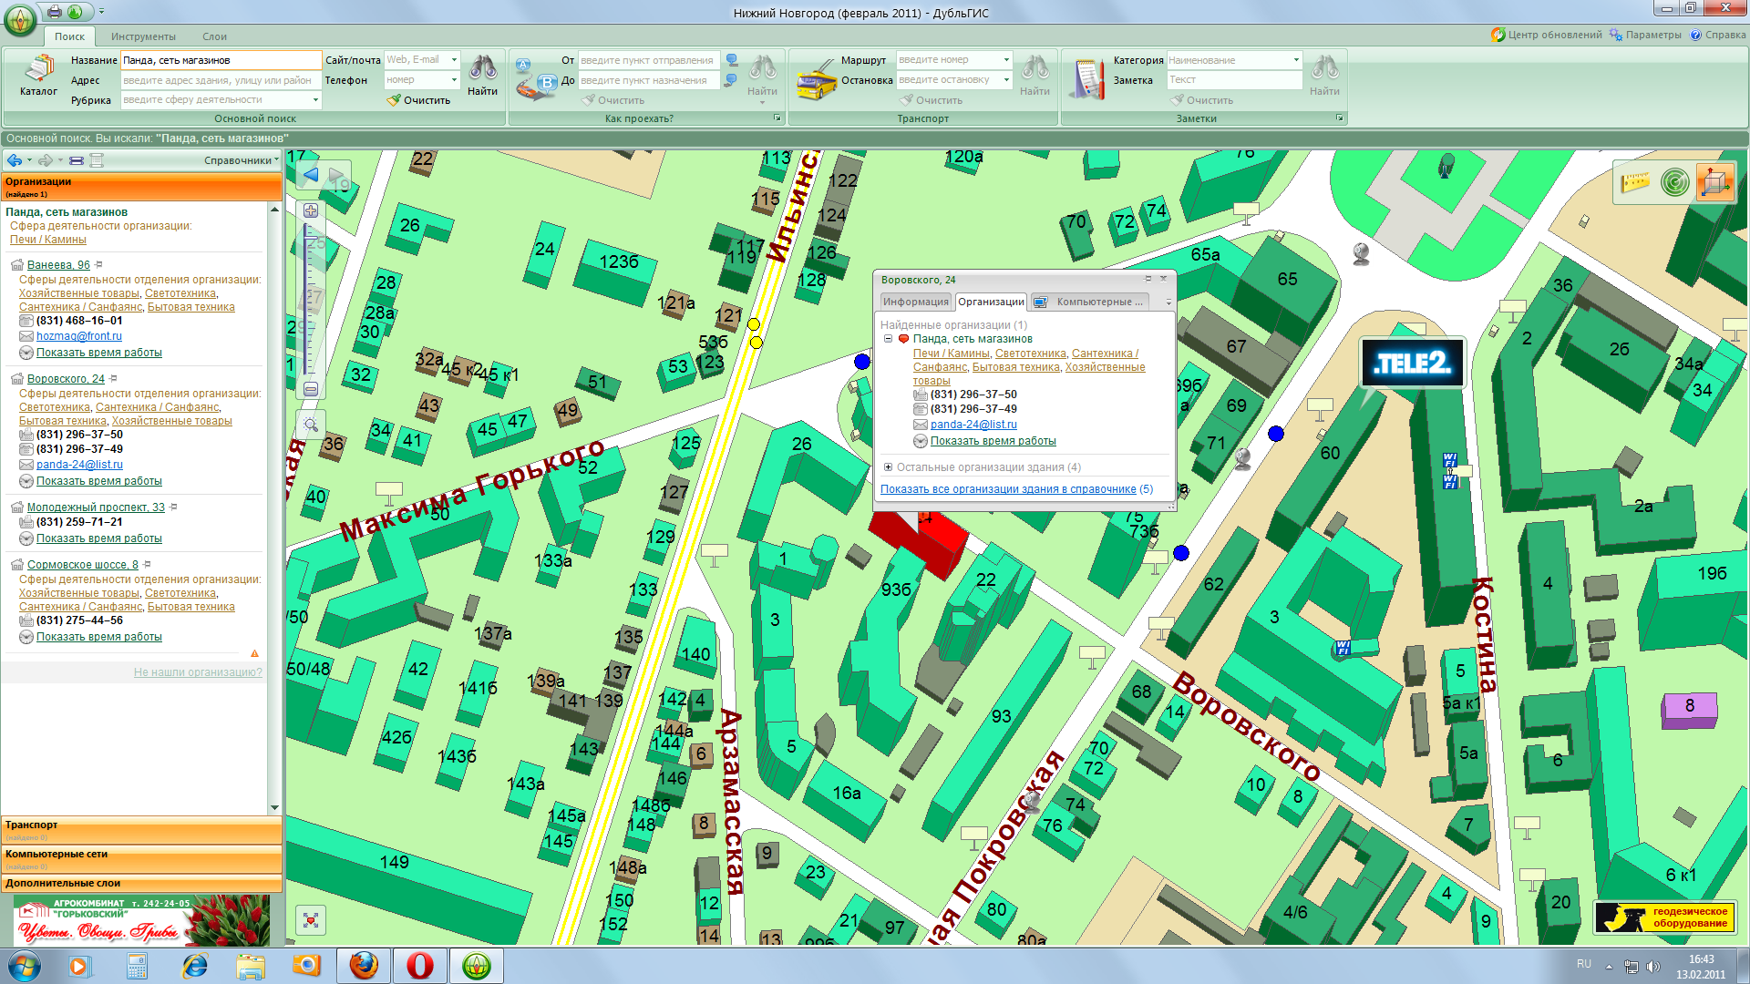The width and height of the screenshot is (1750, 984).
Task: Go back with blue map arrow
Action: (310, 175)
